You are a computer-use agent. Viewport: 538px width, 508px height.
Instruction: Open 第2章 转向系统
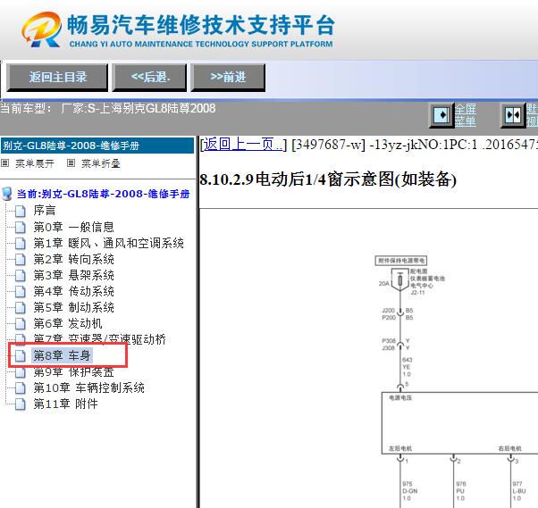pos(73,259)
